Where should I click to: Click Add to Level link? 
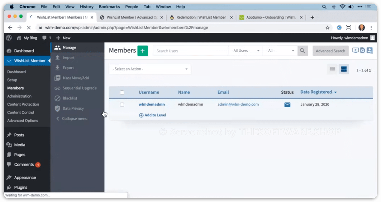point(153,115)
